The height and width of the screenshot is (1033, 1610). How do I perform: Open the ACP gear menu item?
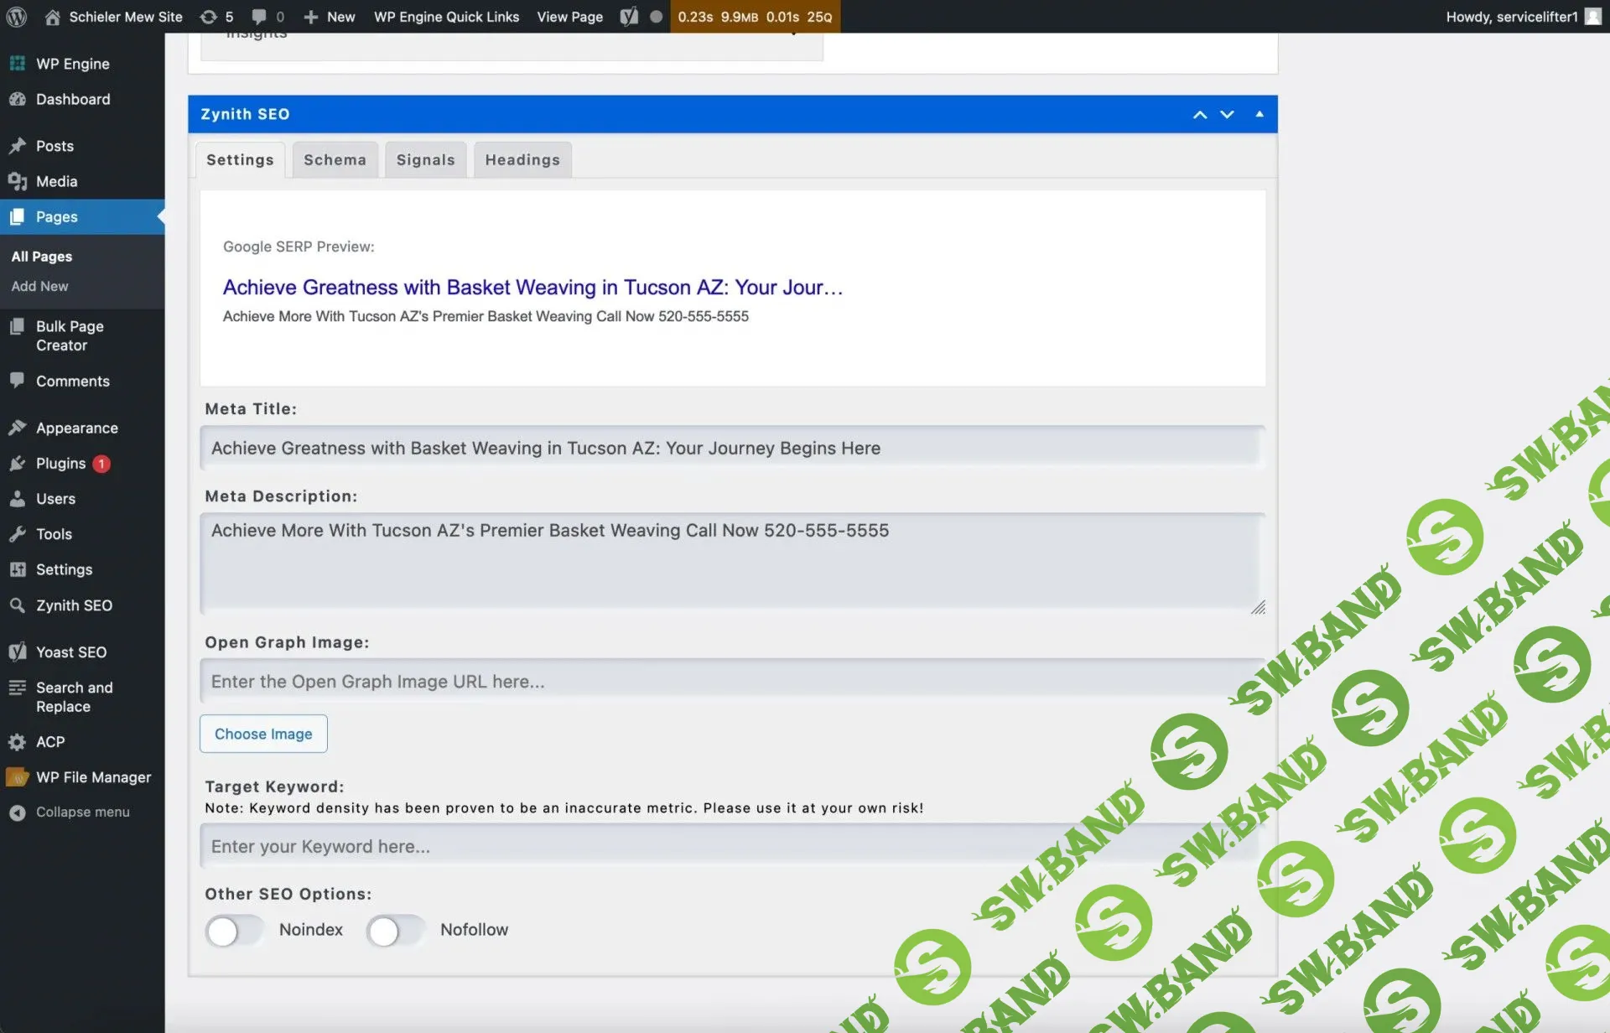pos(49,742)
